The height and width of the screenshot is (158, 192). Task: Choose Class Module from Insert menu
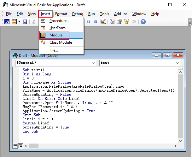click(61, 42)
